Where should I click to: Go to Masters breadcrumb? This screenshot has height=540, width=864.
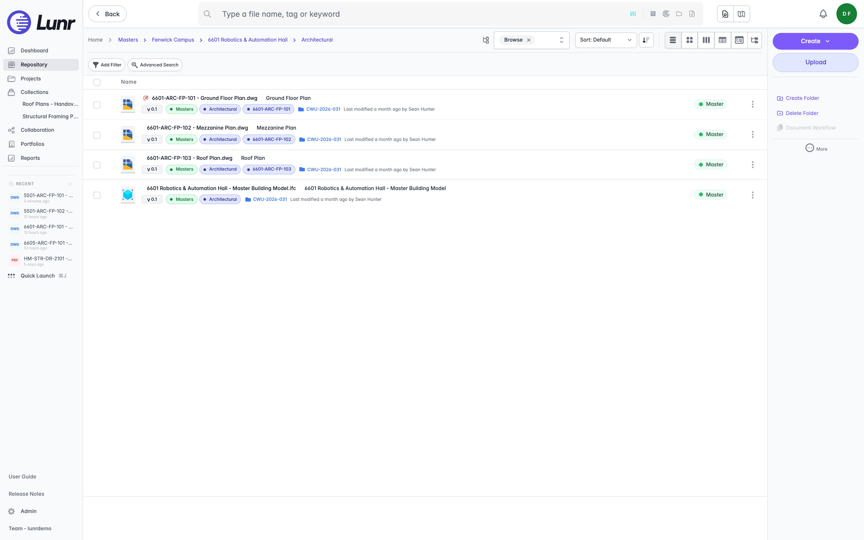(x=128, y=40)
